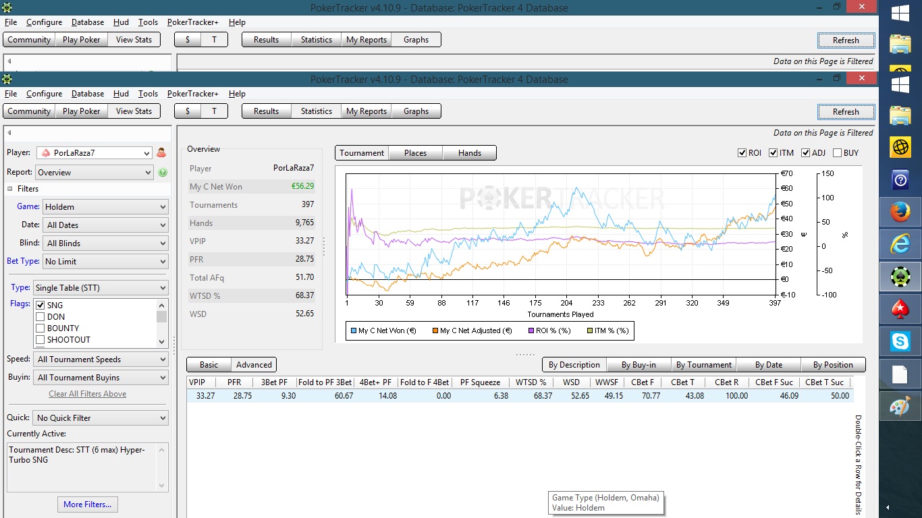Click the Flags list scrollbar
This screenshot has height=518, width=922.
click(x=161, y=323)
